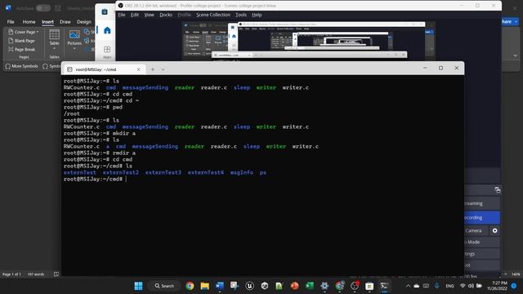Click the Word zoom out minus button
This screenshot has height=294, width=523.
506,274
